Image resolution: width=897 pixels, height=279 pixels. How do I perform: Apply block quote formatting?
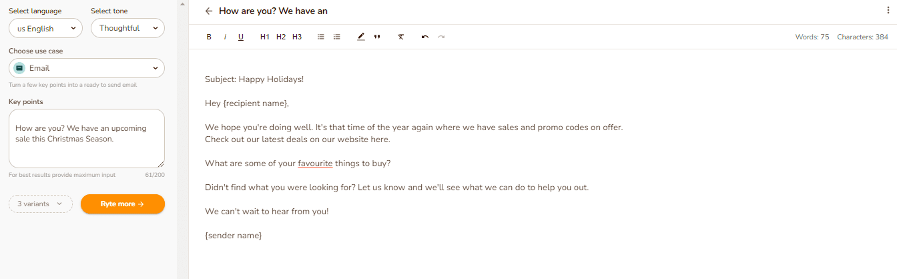point(377,37)
